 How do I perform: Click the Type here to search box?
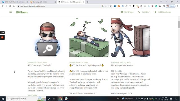(26, 98)
